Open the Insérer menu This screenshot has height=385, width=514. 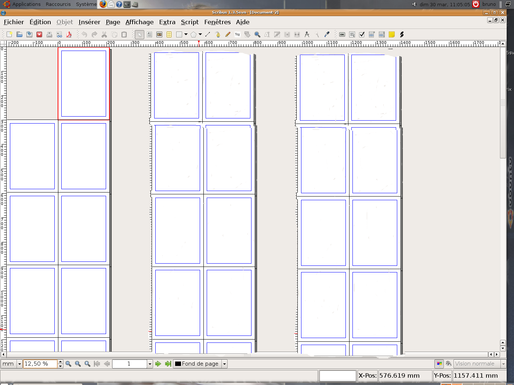89,22
